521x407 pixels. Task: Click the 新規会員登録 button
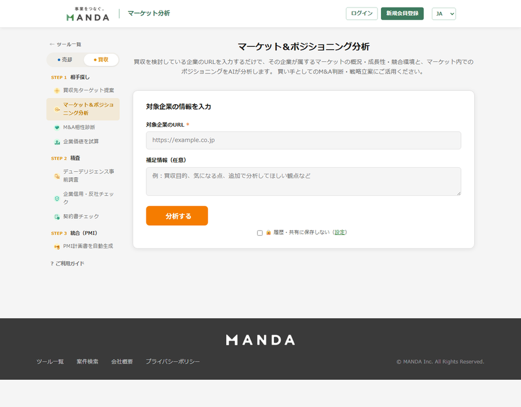click(x=402, y=14)
